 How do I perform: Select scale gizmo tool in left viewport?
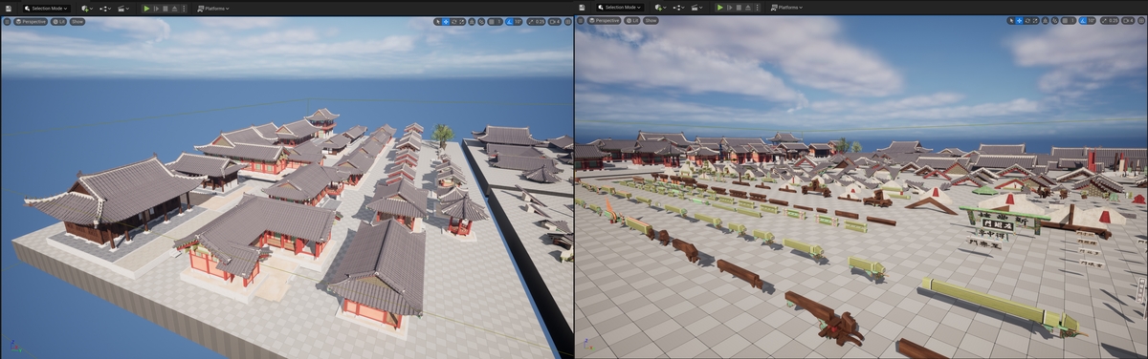point(462,22)
